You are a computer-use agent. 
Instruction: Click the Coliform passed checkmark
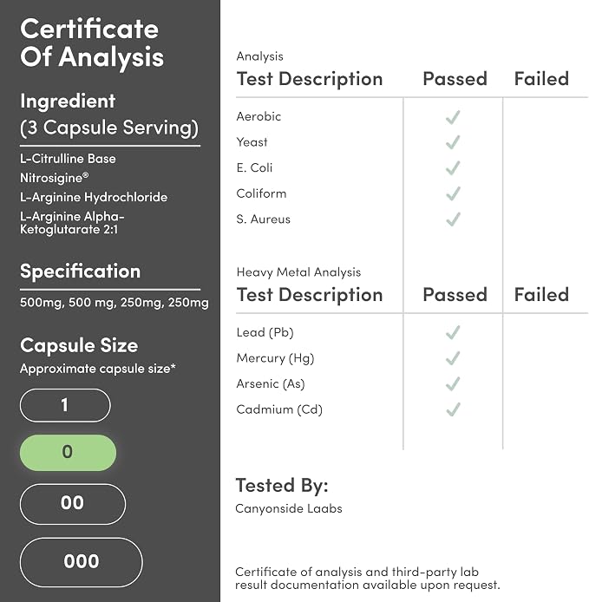pos(453,194)
